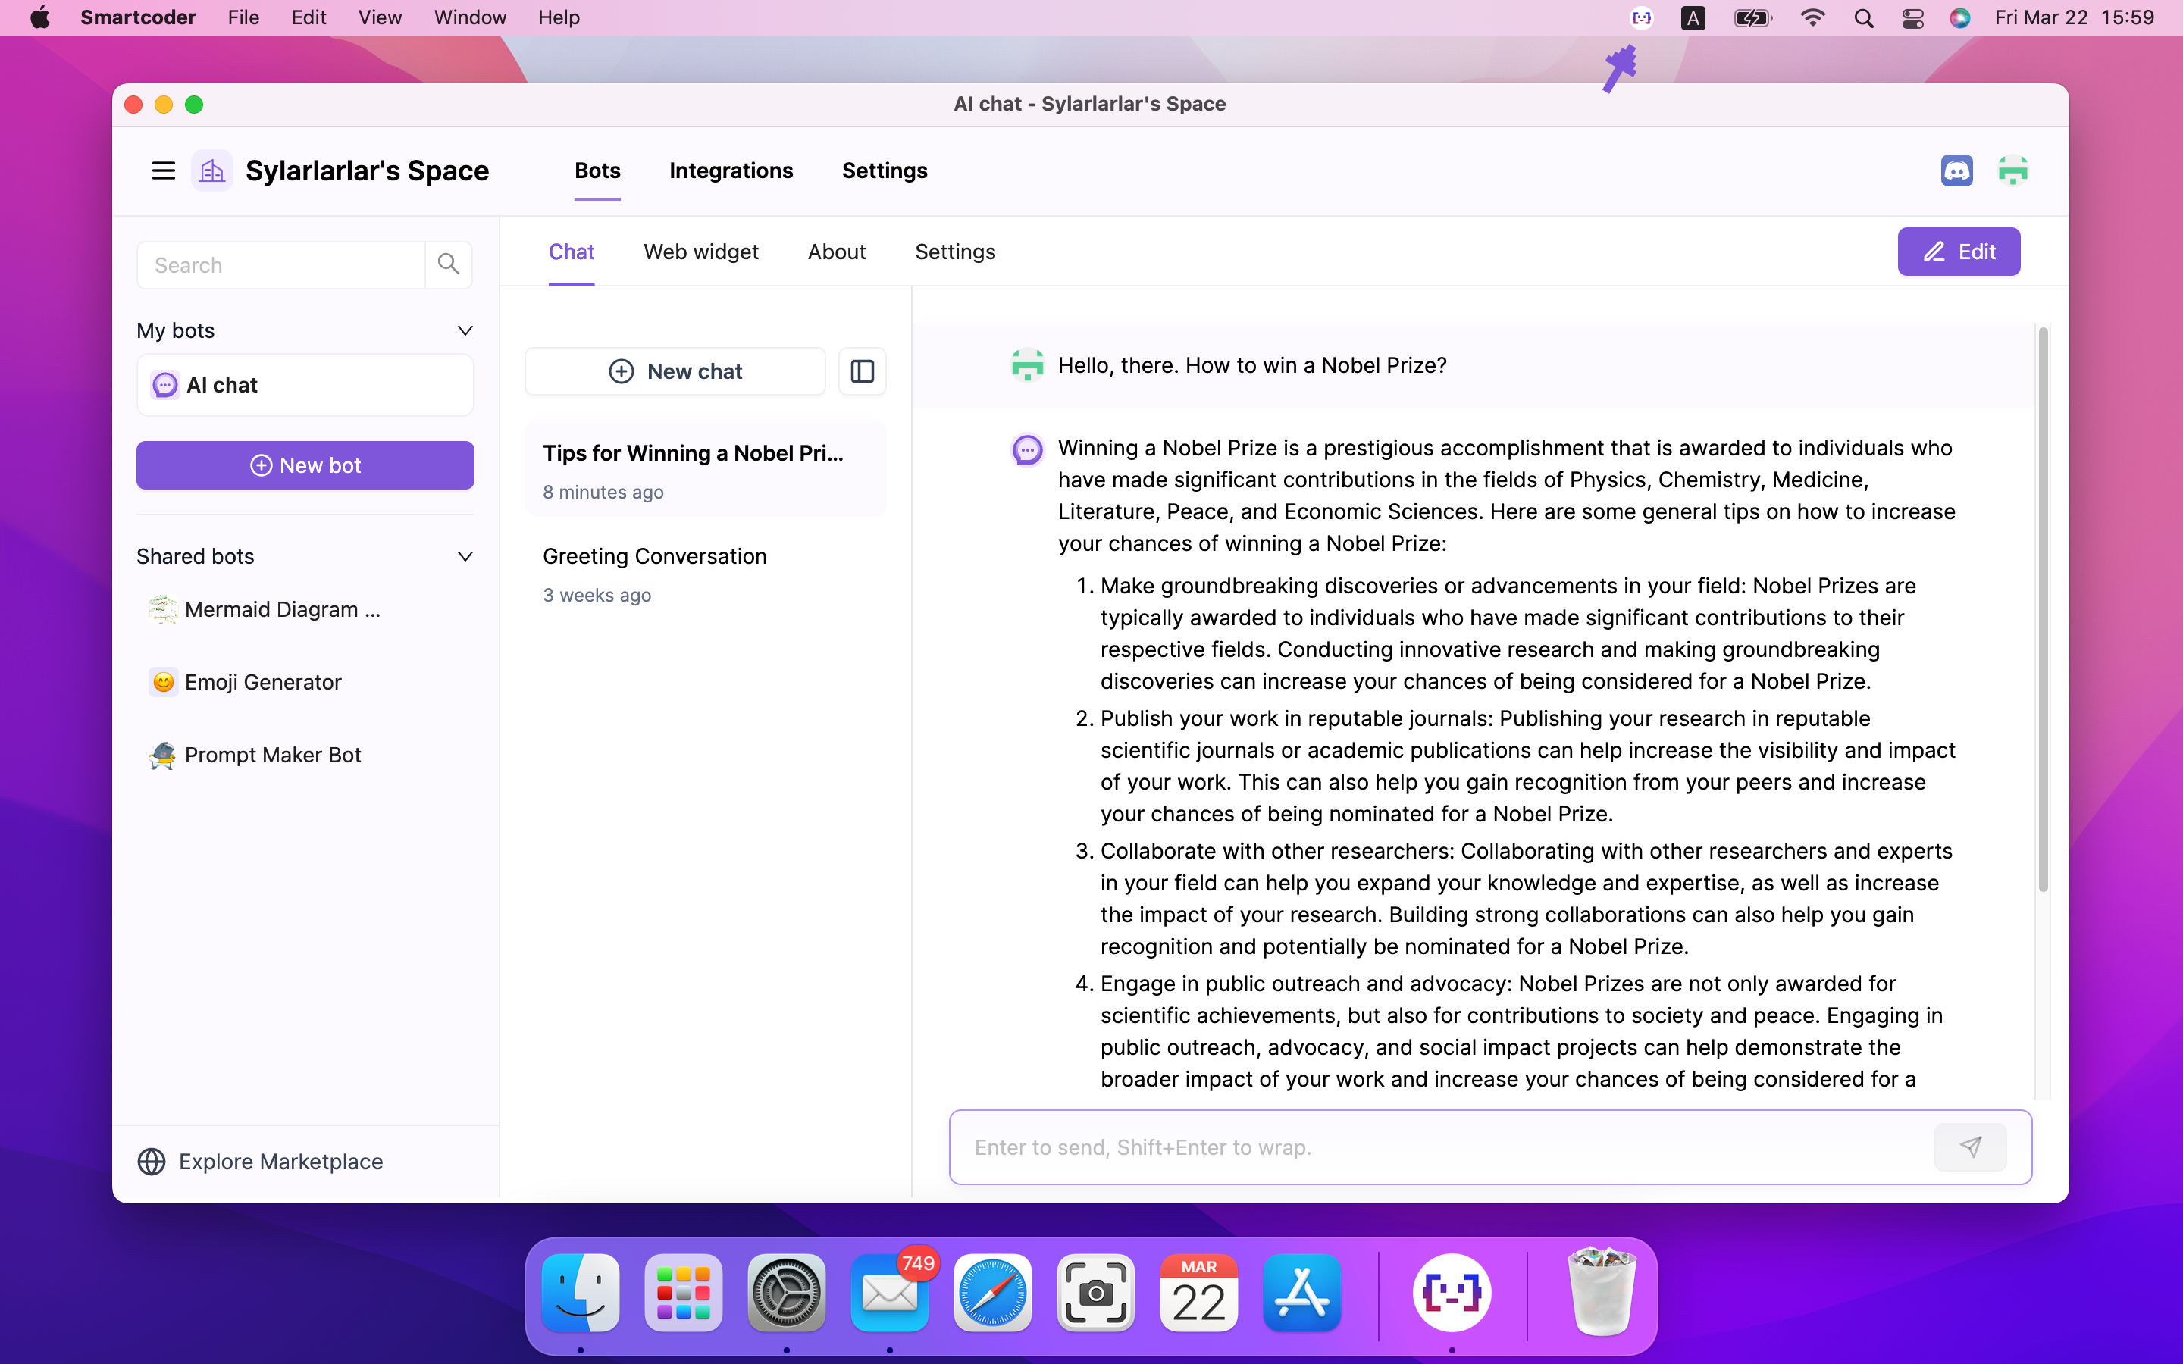Collapse the My bots section
The height and width of the screenshot is (1364, 2183).
click(465, 331)
